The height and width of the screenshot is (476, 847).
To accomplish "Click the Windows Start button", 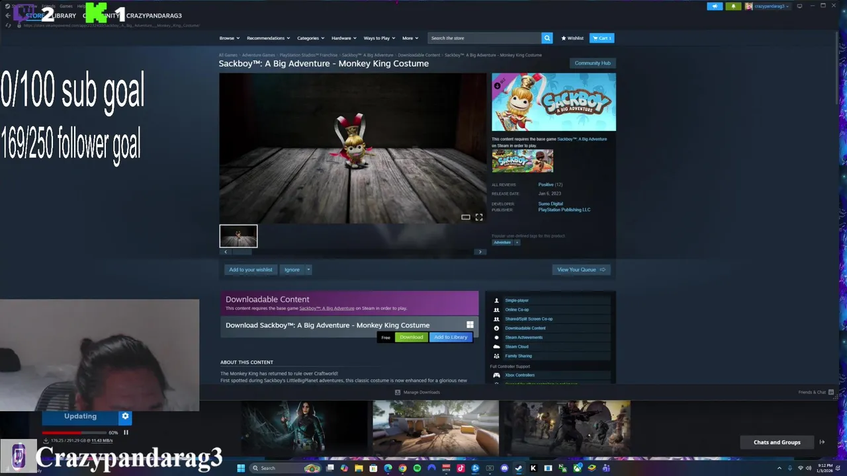I will 242,468.
